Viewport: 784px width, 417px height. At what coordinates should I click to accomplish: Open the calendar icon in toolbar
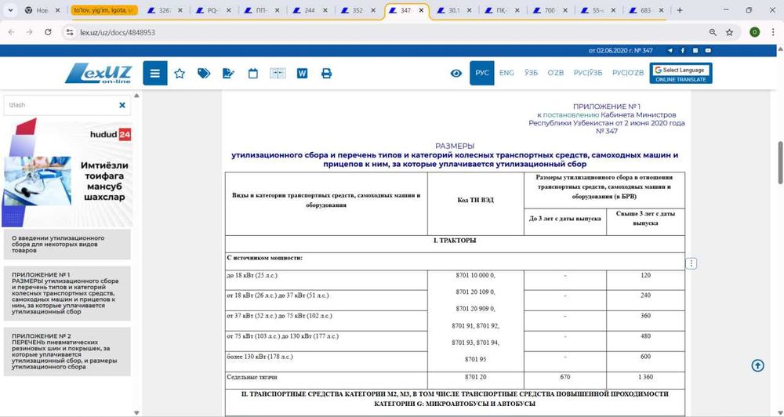tap(253, 74)
